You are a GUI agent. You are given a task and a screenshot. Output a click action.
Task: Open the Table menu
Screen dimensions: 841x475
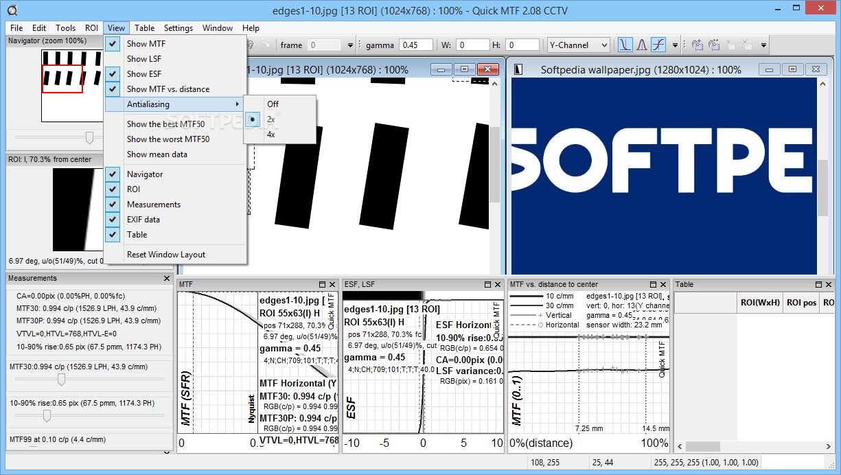(x=145, y=28)
